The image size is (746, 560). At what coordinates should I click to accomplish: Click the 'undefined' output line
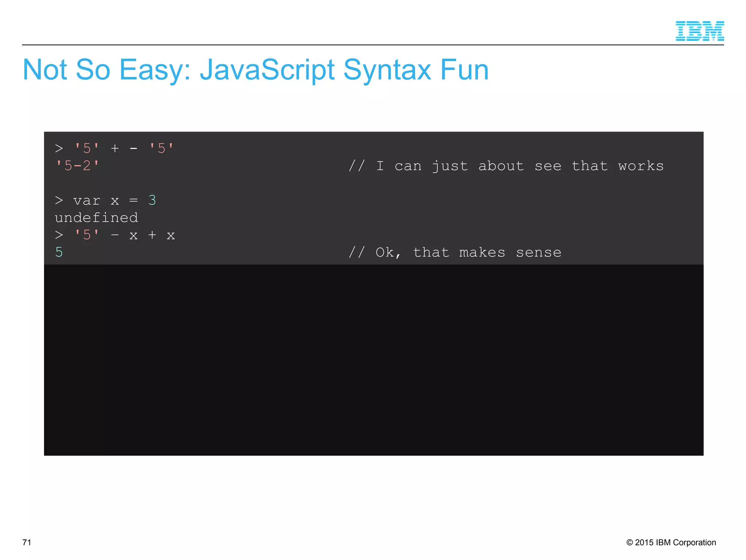tap(97, 218)
